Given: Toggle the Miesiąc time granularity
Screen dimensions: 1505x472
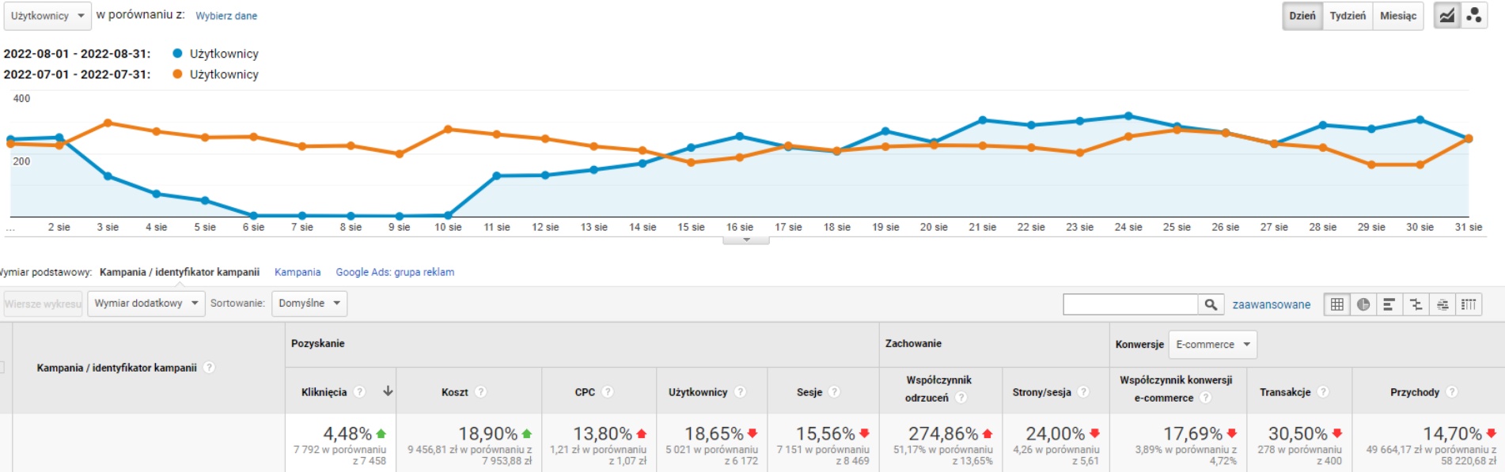Looking at the screenshot, I should [x=1398, y=16].
